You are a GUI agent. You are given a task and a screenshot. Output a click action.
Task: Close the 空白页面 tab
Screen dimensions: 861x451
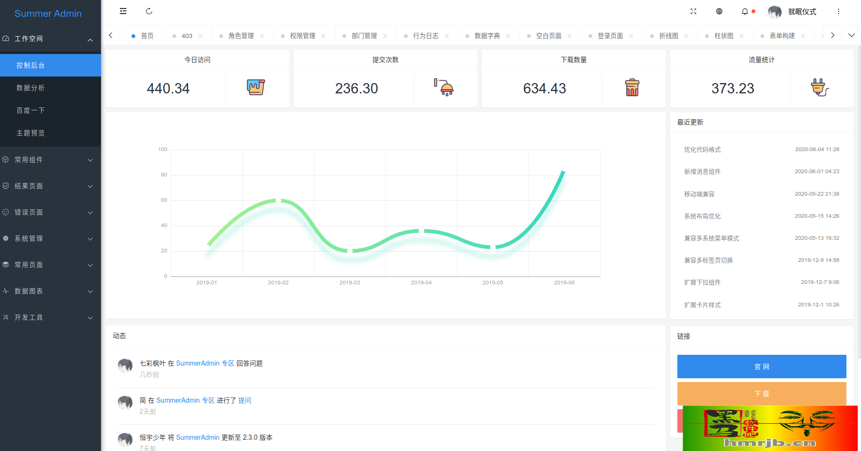570,36
